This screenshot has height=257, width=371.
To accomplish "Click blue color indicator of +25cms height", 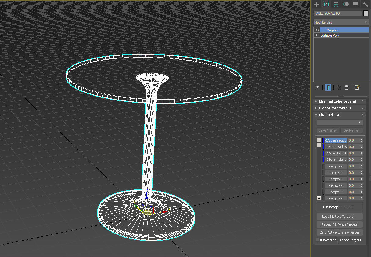I will pyautogui.click(x=323, y=153).
